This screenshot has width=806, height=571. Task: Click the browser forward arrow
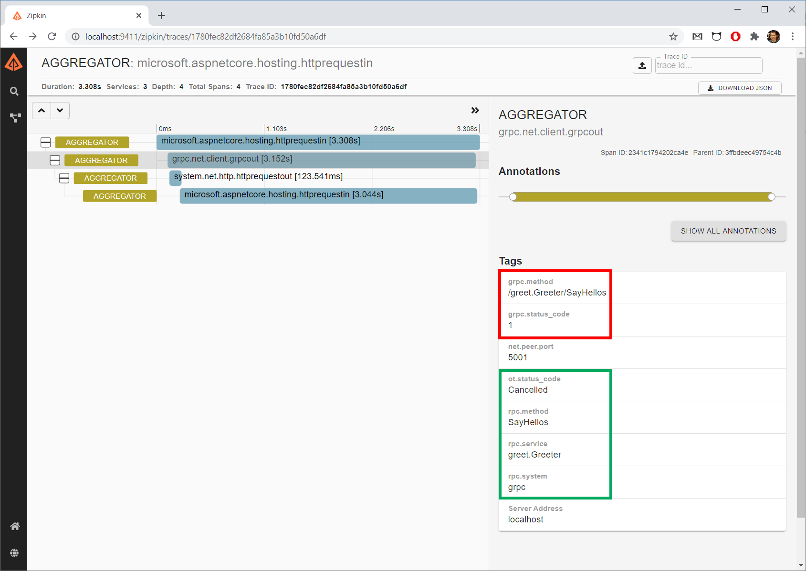(x=32, y=36)
